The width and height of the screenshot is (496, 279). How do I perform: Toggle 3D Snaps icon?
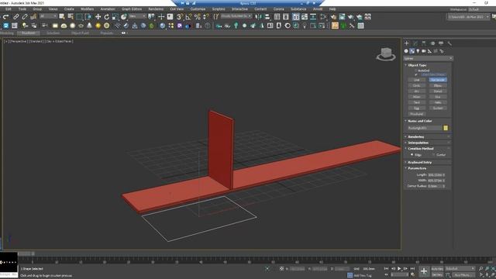(x=180, y=17)
